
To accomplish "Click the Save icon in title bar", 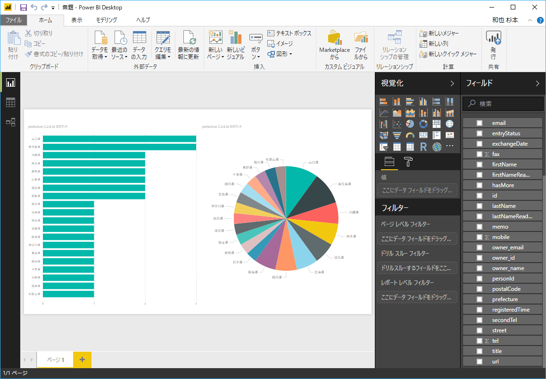I will pyautogui.click(x=23, y=8).
